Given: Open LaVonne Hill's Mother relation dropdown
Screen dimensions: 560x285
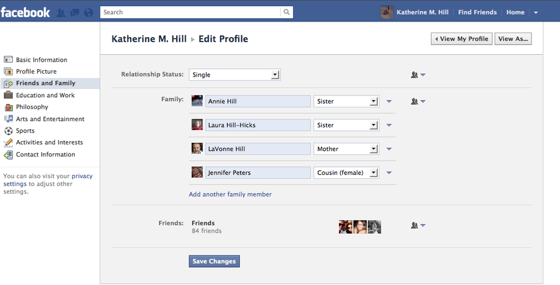Looking at the screenshot, I should [x=346, y=149].
